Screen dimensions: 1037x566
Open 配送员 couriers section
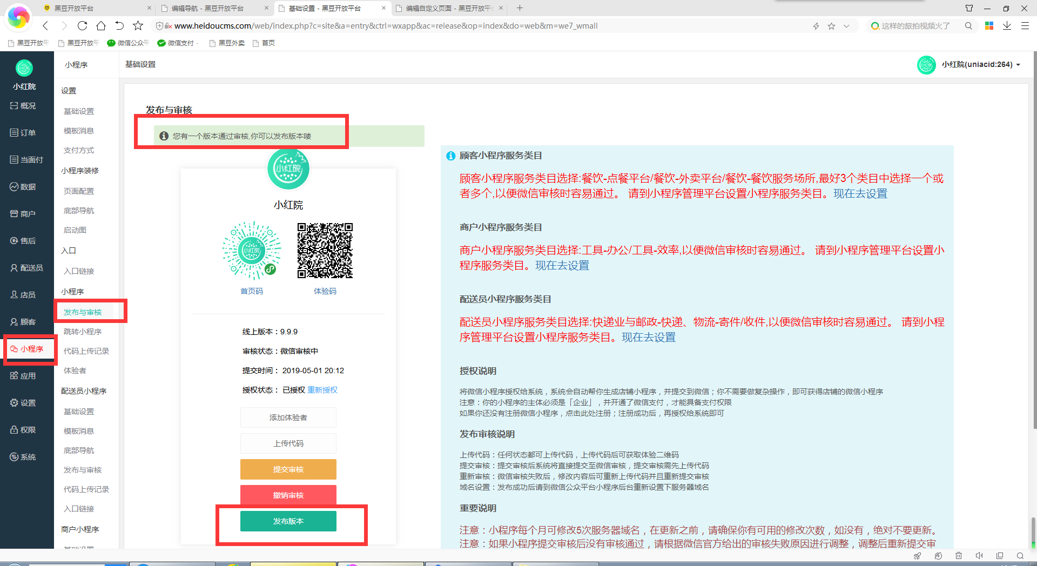click(x=26, y=268)
